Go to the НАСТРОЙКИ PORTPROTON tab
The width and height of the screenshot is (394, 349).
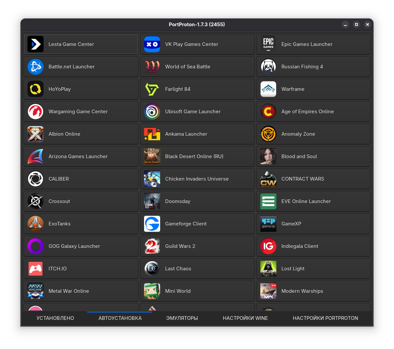(325, 318)
